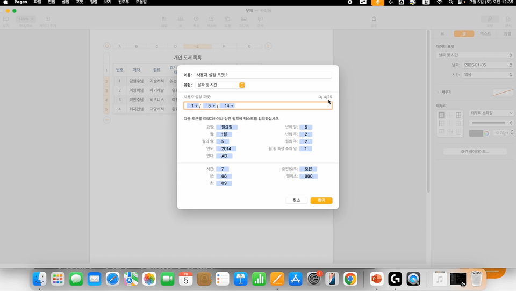Open the 삽입 menu in menu bar
Image resolution: width=516 pixels, height=291 pixels.
pos(66,3)
